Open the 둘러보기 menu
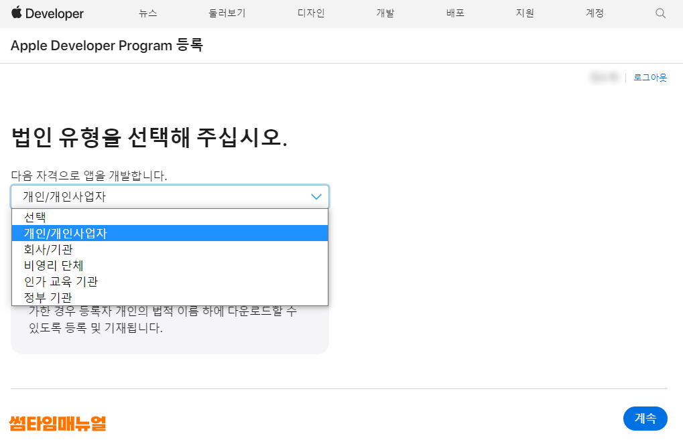Viewport: 683px width, 444px height. tap(227, 13)
